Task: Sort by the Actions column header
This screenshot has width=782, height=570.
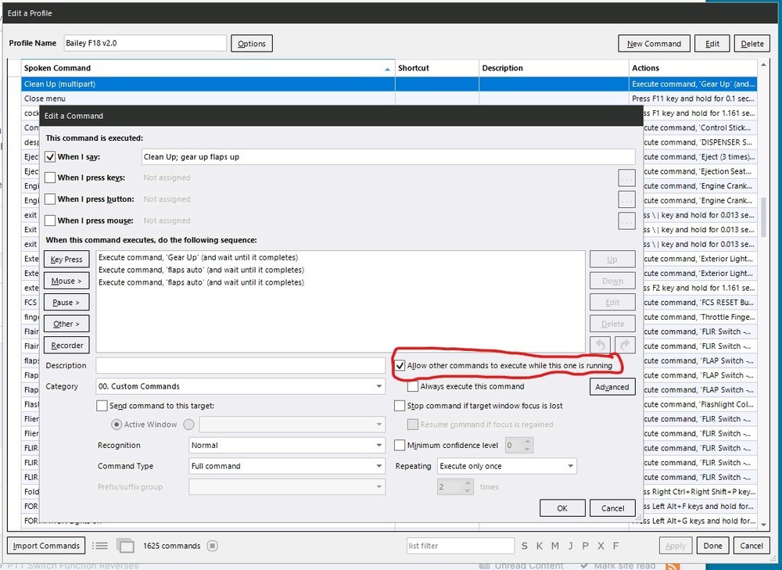Action: click(693, 68)
